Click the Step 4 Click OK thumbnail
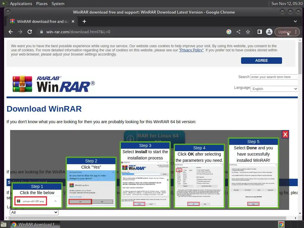Viewport: 304px width, 228px height. 199,176
